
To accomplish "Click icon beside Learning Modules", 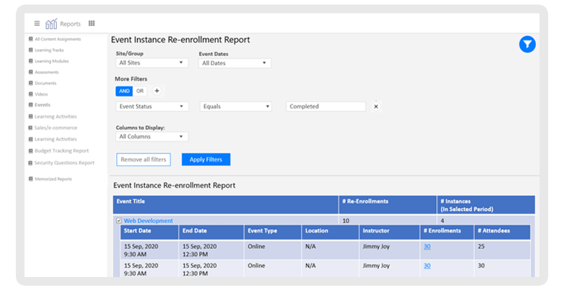I will tap(30, 61).
